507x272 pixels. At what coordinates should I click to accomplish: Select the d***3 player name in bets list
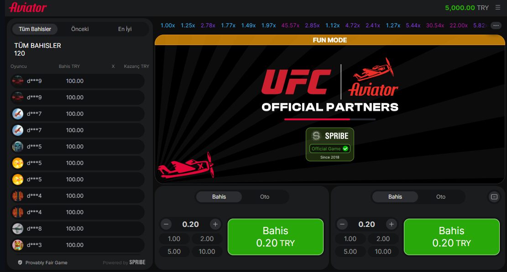pos(34,245)
